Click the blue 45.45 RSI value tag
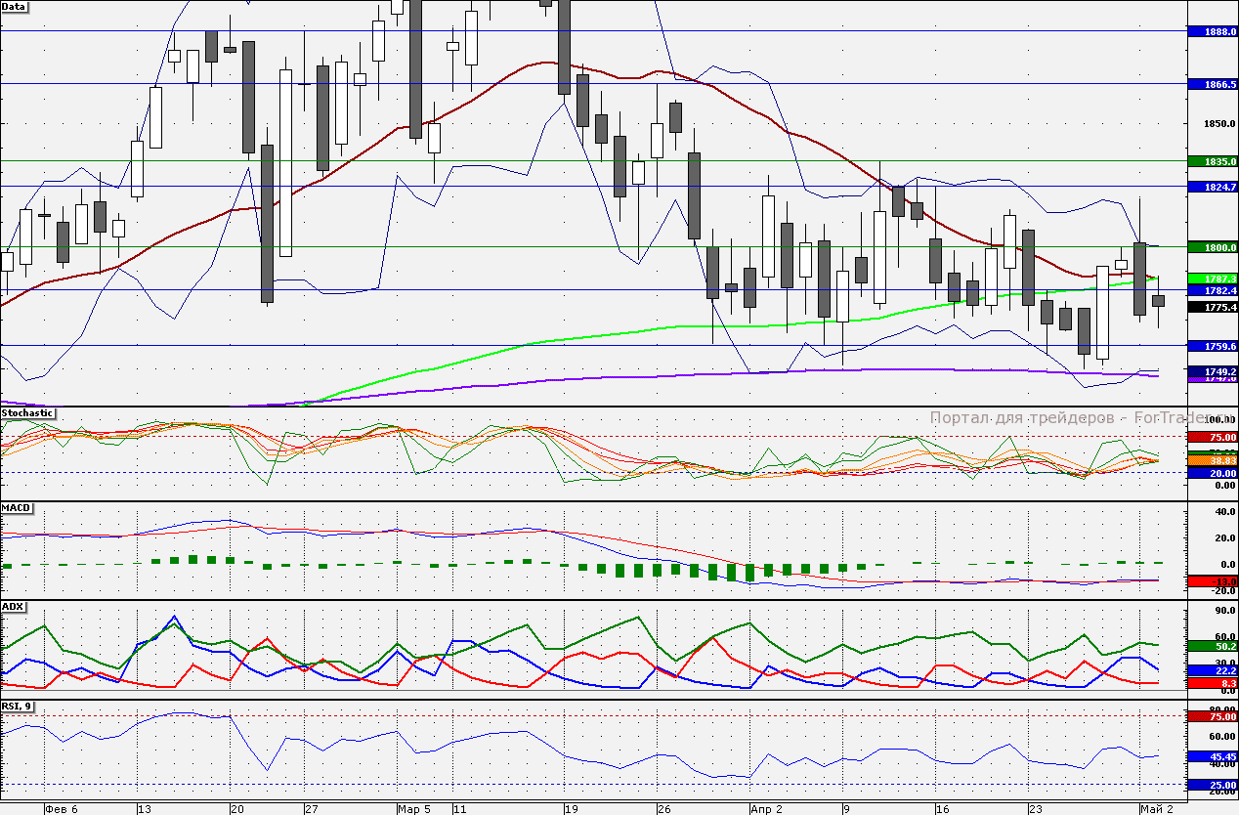The height and width of the screenshot is (815, 1239). (1213, 756)
